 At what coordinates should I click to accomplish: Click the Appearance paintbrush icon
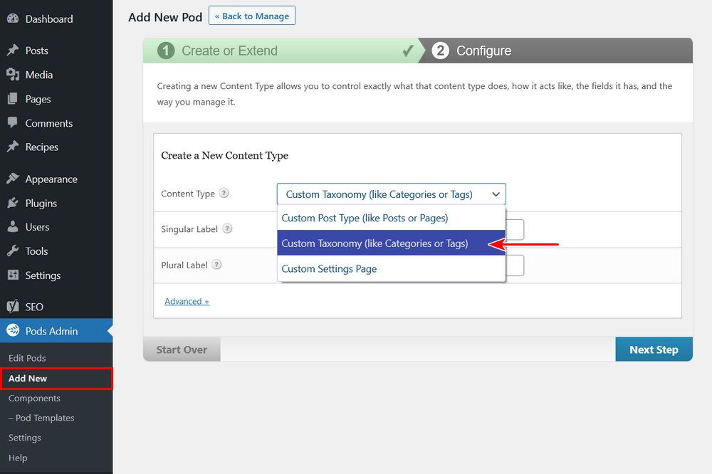[x=13, y=179]
